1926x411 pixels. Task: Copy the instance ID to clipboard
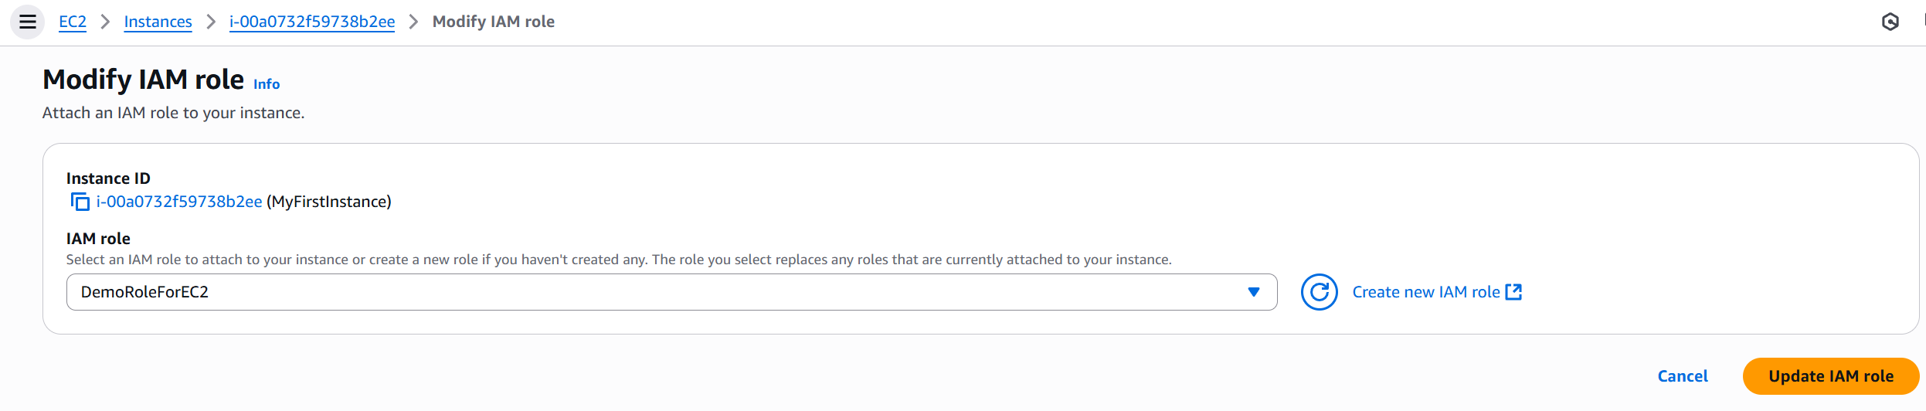pyautogui.click(x=80, y=202)
